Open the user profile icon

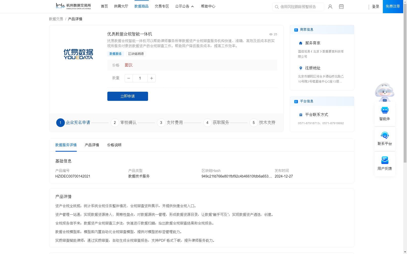pos(330,7)
